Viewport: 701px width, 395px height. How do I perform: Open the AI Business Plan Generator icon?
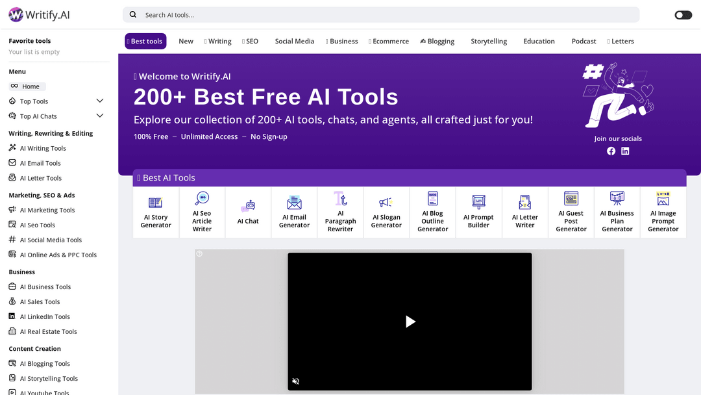tap(617, 198)
